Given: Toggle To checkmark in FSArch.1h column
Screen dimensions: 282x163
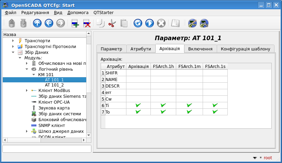Looking at the screenshot, I should (163, 112).
